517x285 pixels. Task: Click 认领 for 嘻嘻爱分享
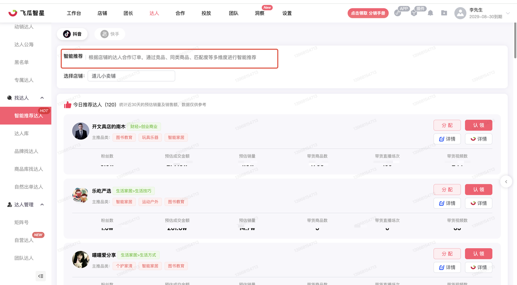click(x=479, y=254)
